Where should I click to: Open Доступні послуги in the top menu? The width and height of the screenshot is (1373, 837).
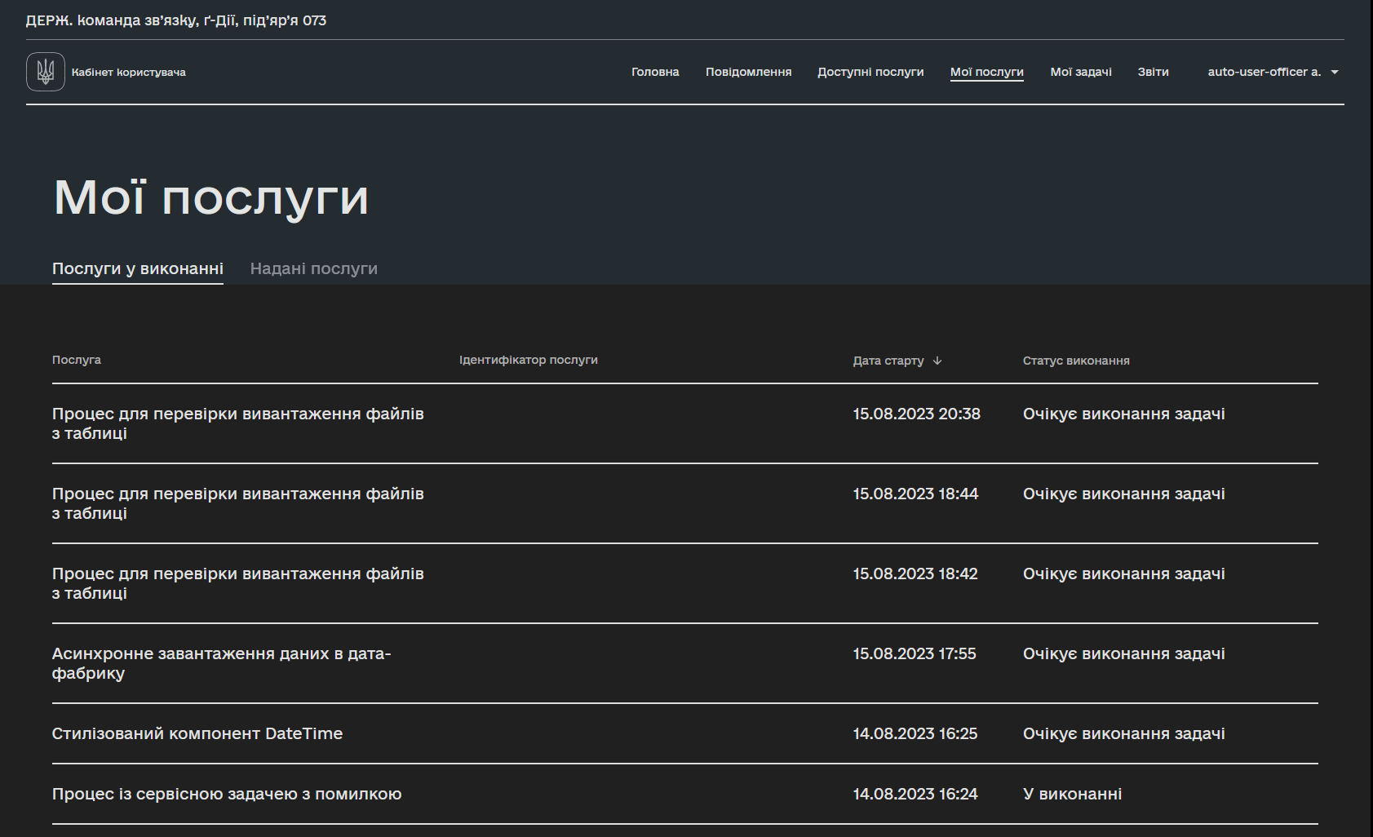point(870,72)
